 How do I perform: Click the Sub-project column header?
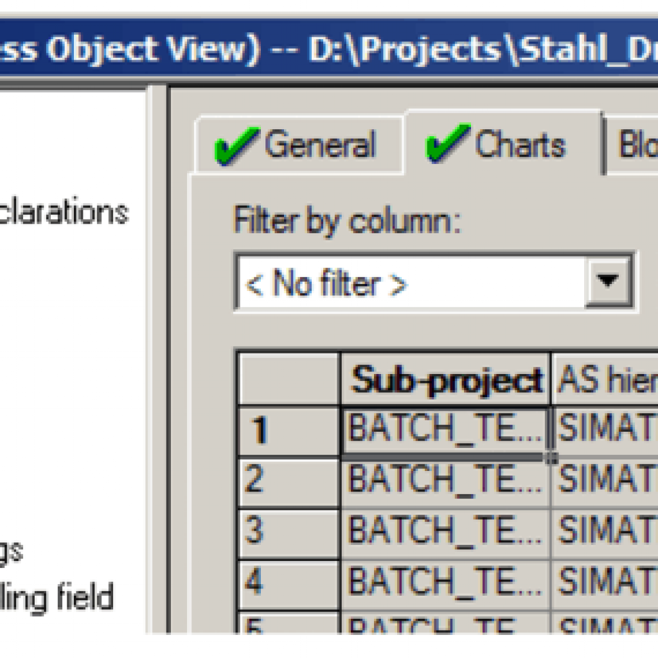[446, 380]
